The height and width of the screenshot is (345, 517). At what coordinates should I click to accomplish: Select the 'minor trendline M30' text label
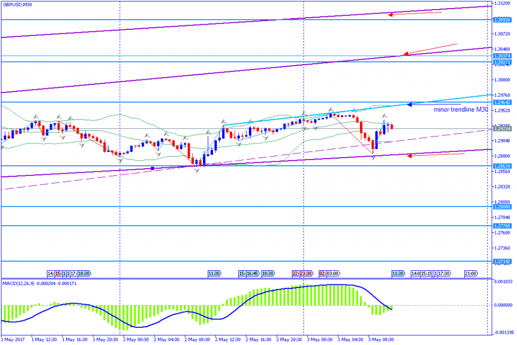[x=461, y=109]
